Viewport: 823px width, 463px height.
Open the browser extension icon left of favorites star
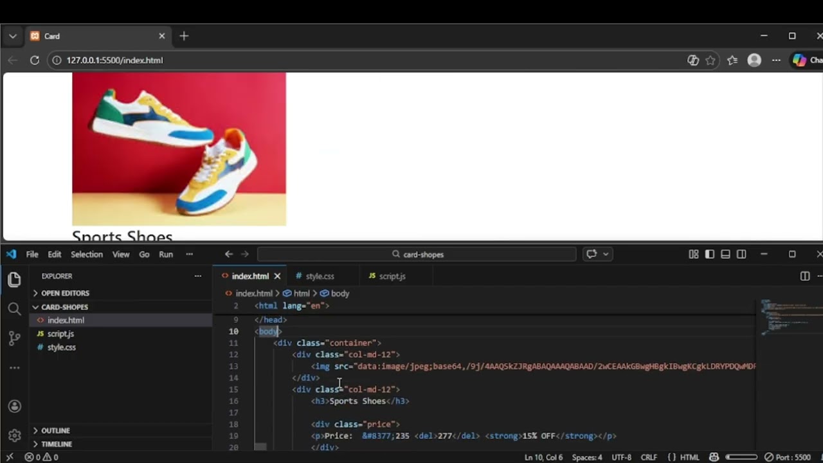click(x=693, y=60)
